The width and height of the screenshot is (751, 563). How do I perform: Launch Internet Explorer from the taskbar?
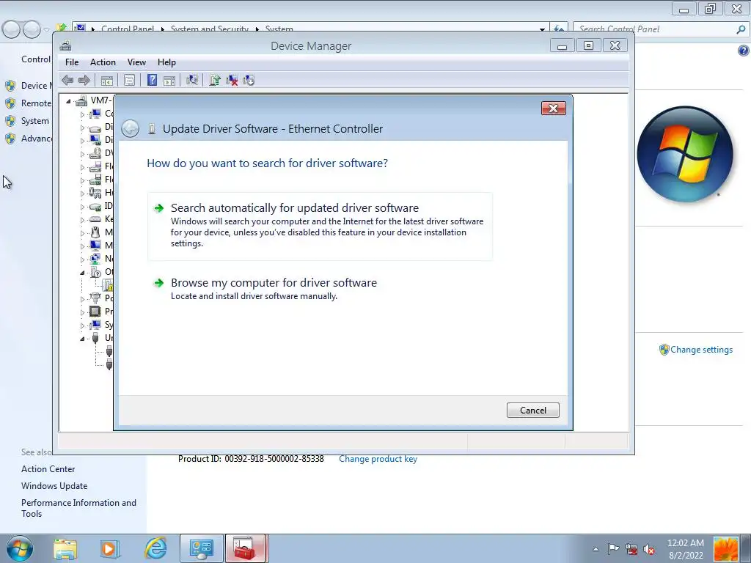click(x=155, y=548)
